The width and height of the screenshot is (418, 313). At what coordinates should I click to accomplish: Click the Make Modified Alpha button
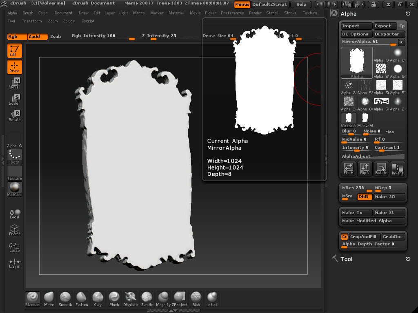[373, 220]
